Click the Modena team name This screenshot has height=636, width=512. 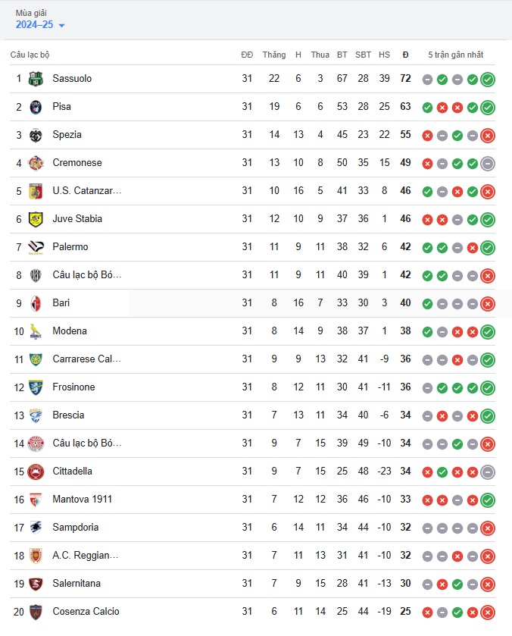pos(70,331)
